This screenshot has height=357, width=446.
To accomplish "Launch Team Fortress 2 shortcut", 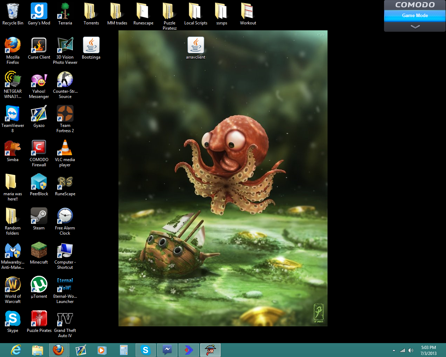I will (65, 119).
